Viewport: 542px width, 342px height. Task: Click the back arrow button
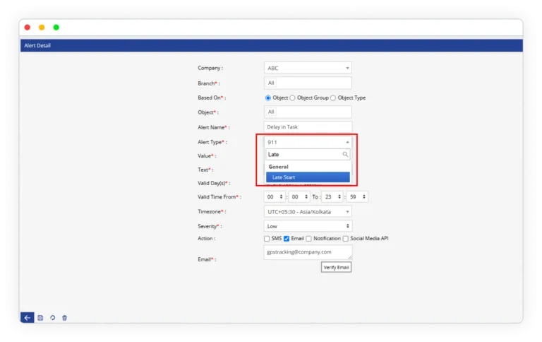tap(27, 318)
